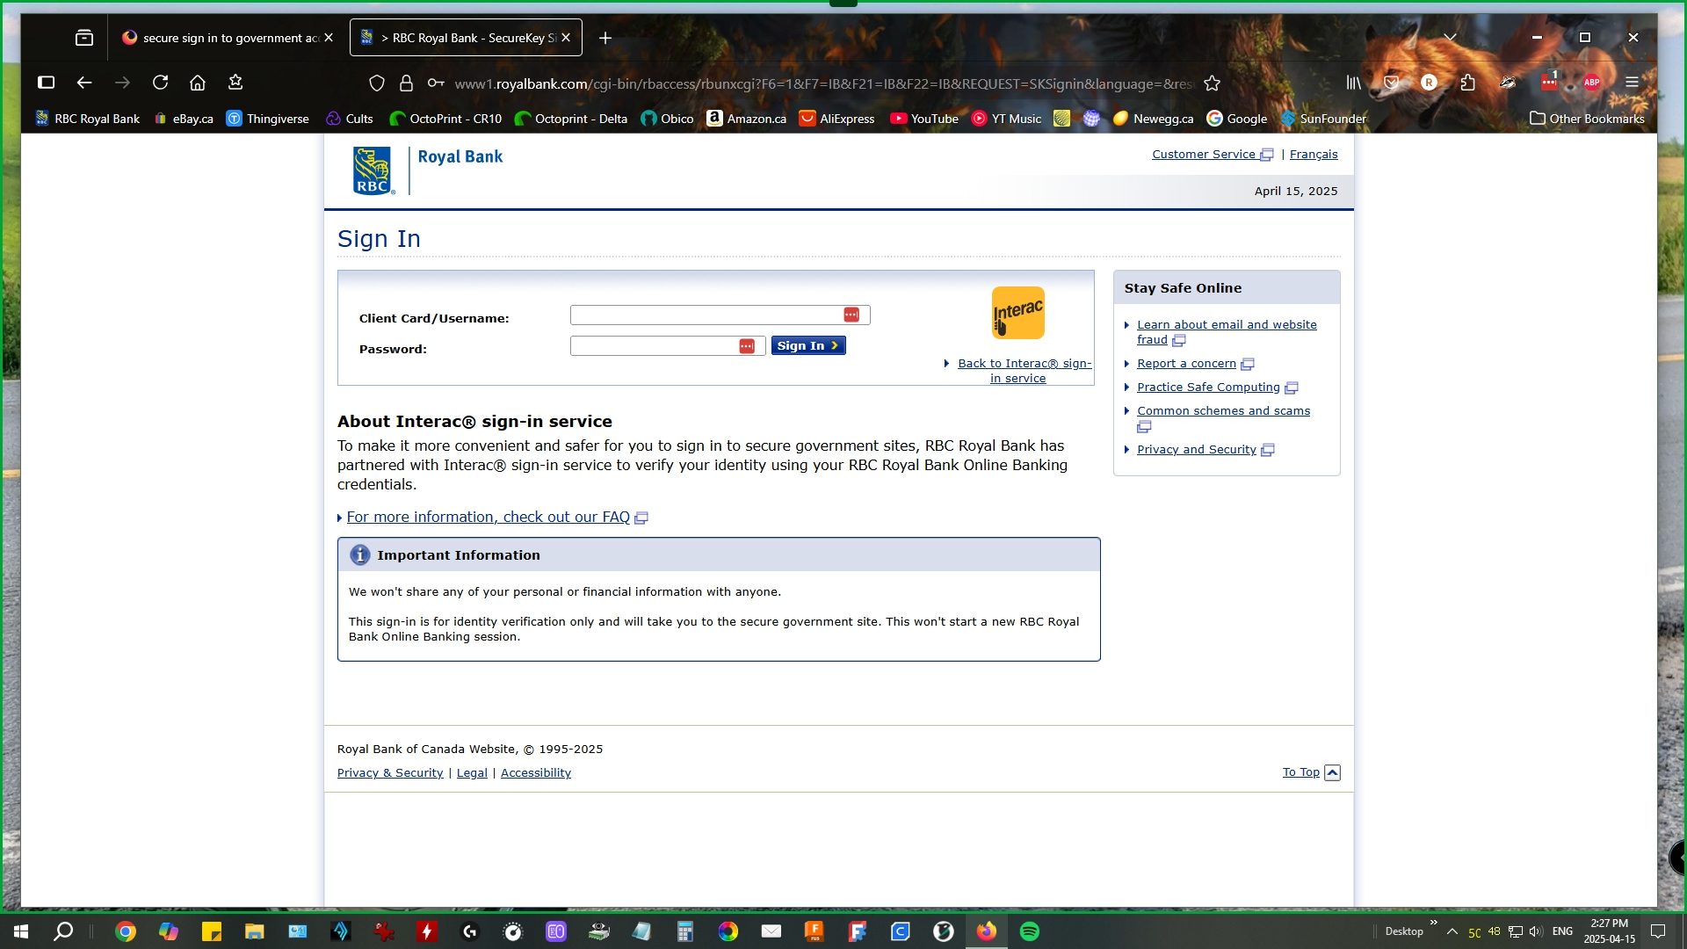Click the Sign In button
Image resolution: width=1687 pixels, height=949 pixels.
pyautogui.click(x=808, y=346)
